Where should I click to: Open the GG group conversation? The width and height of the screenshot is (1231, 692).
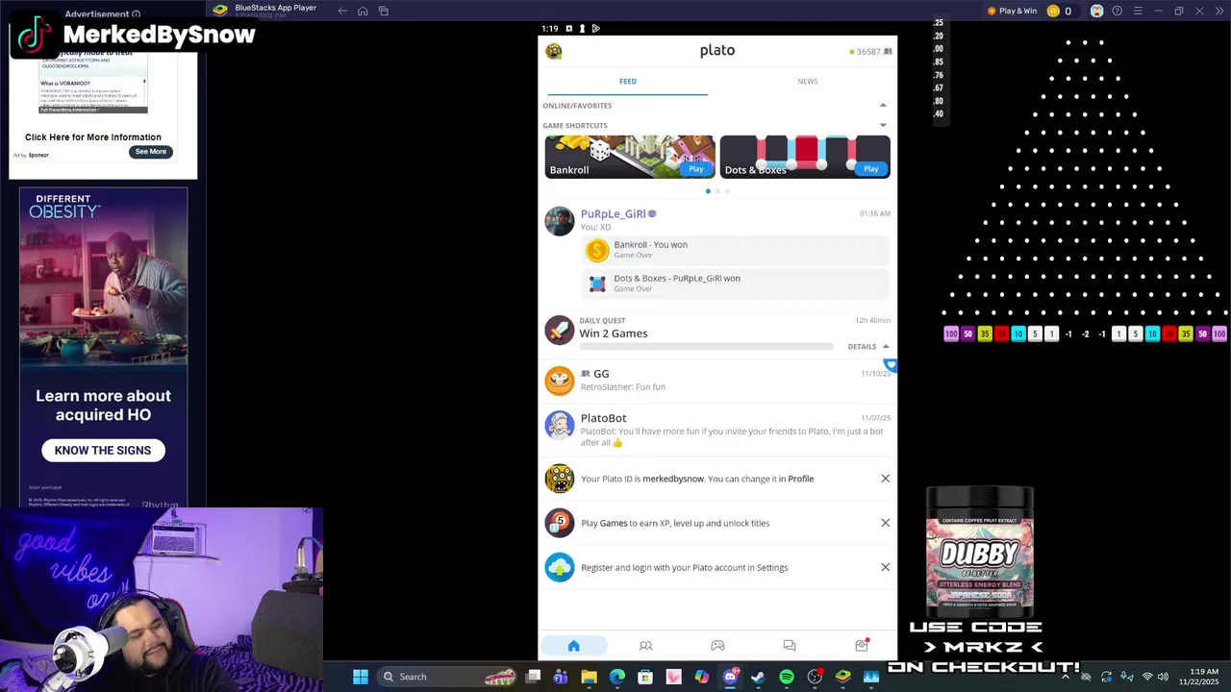pos(717,380)
